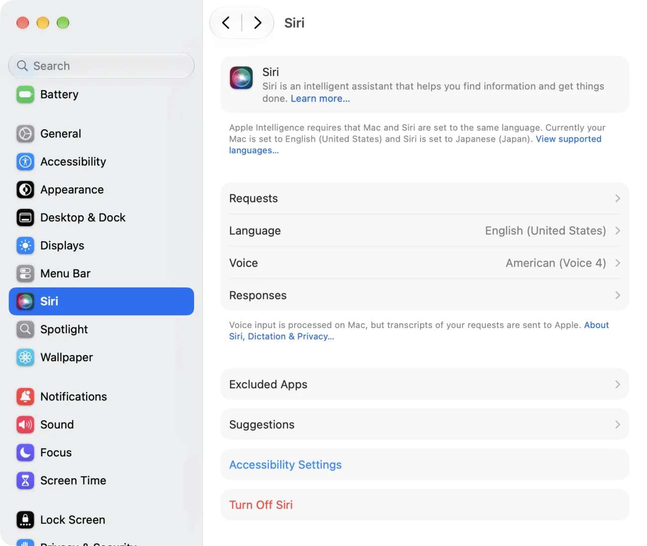647x546 pixels.
Task: Click the Sound speaker icon
Action: point(25,425)
